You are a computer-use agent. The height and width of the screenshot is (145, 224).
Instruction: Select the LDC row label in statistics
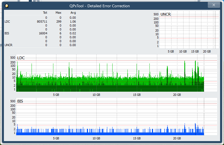click(x=7, y=22)
